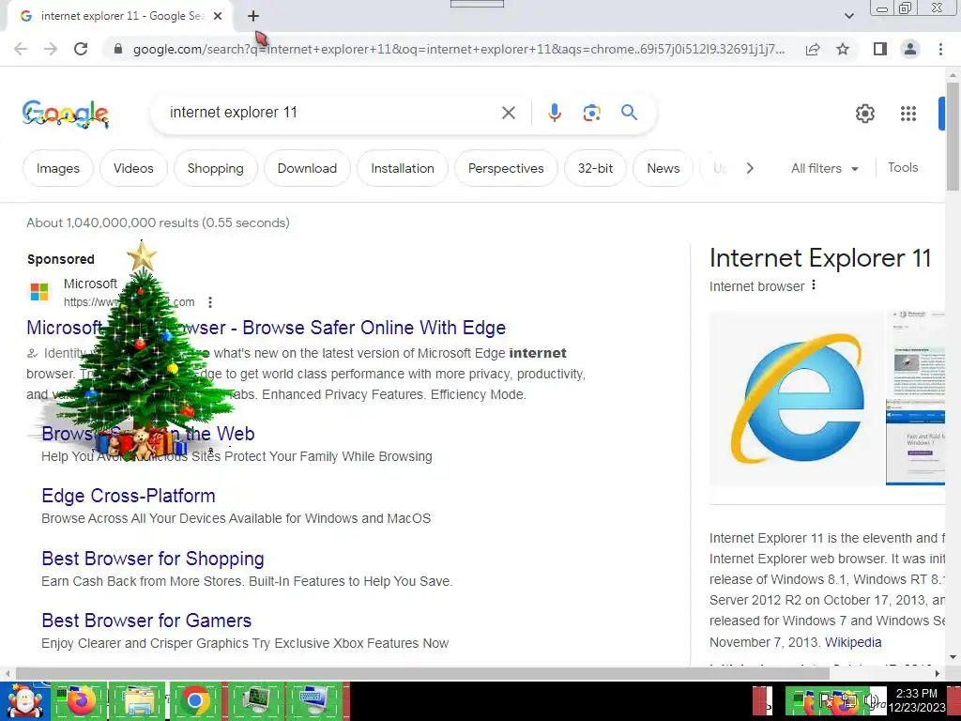
Task: Launch Firefox from the taskbar
Action: 79,700
